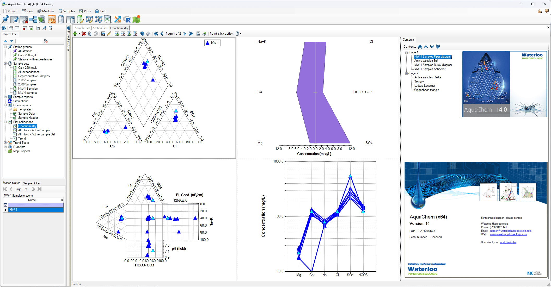Viewport: 551px width, 287px height.
Task: Collapse the Station groups tree node
Action: click(x=5, y=47)
